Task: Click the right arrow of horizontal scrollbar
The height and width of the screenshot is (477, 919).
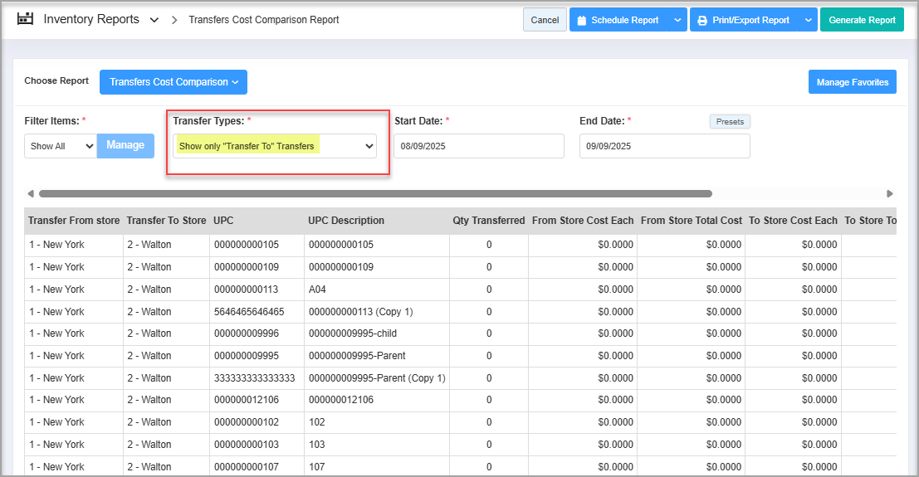Action: click(890, 194)
